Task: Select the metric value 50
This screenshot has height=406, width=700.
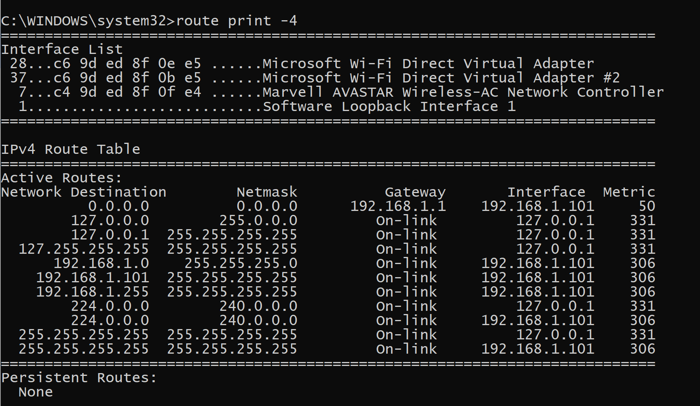Action: [647, 207]
